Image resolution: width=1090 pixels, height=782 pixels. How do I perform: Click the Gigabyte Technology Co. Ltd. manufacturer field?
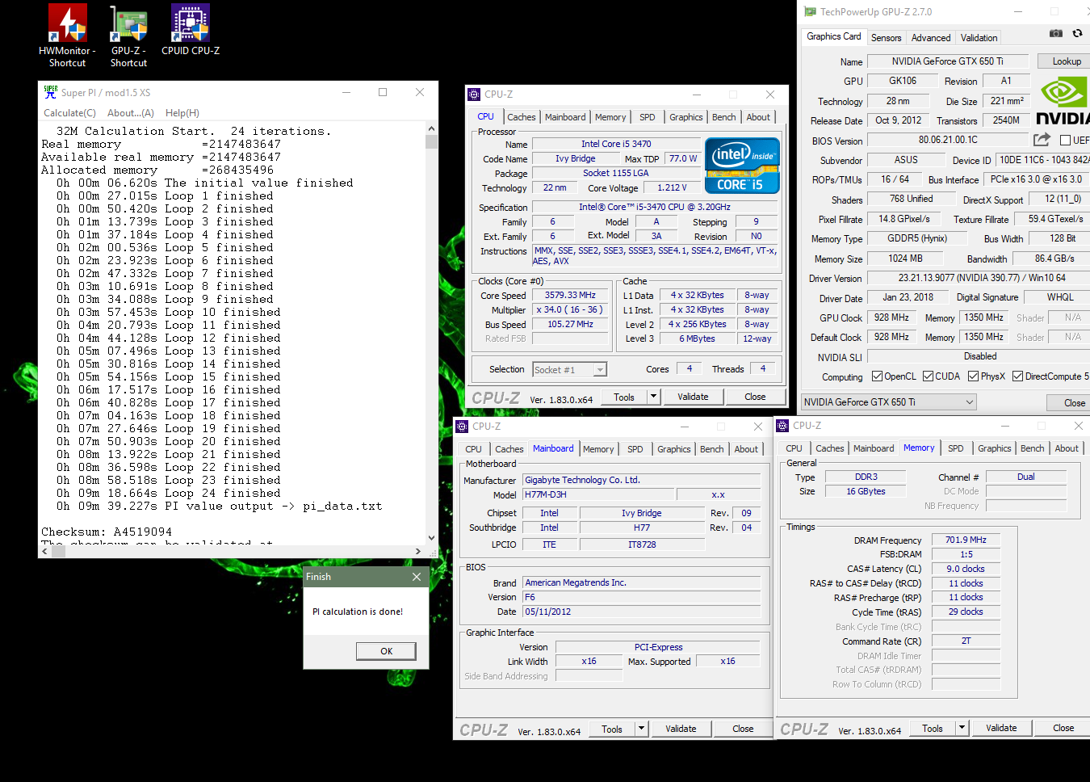click(642, 480)
